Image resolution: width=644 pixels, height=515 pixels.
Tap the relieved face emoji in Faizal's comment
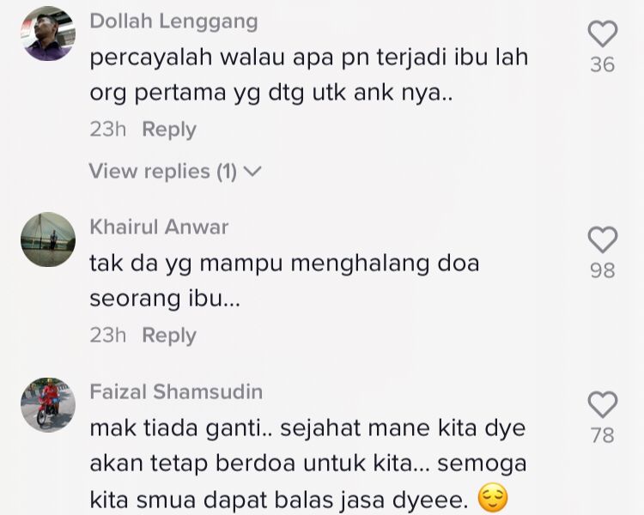(493, 499)
